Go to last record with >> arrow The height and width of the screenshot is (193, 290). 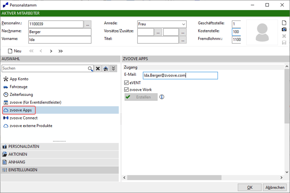(60, 51)
